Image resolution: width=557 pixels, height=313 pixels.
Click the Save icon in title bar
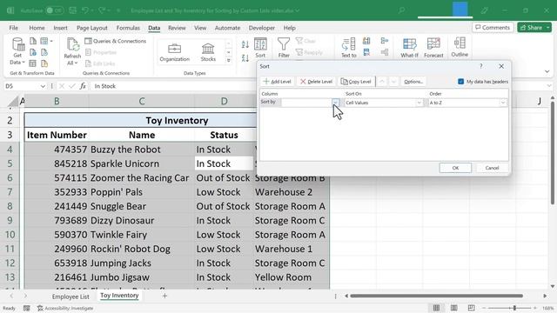tap(73, 10)
